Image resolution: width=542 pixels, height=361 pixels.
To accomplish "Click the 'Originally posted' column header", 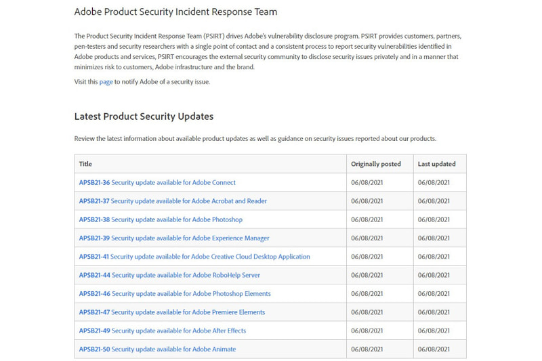I will pyautogui.click(x=376, y=164).
